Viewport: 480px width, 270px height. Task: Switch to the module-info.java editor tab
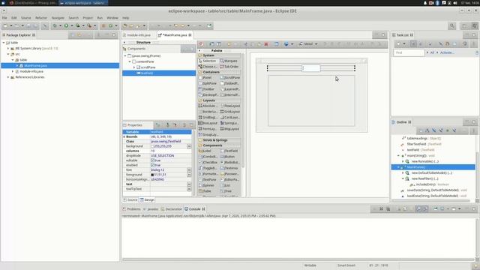click(139, 35)
